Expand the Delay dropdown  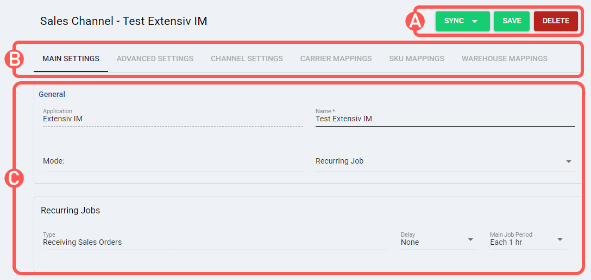point(439,240)
